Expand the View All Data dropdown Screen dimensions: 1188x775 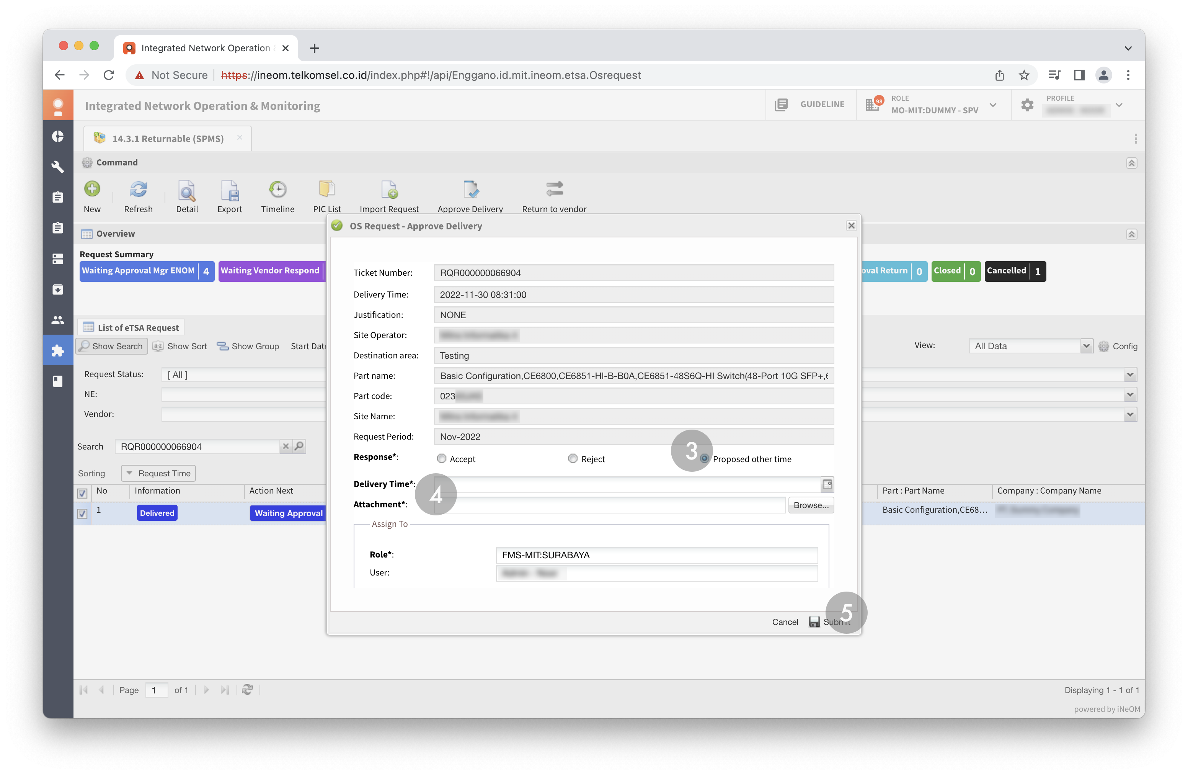(x=1086, y=346)
